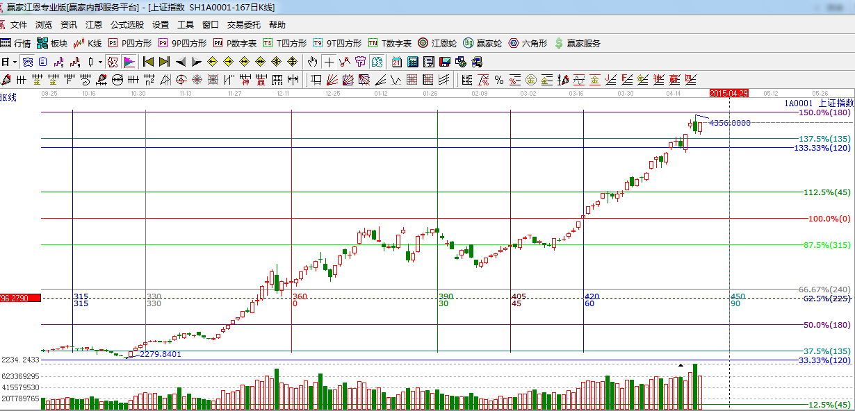Viewport: 855px width, 411px height.
Task: Jump to first bar with skip-back icon
Action: tap(148, 62)
